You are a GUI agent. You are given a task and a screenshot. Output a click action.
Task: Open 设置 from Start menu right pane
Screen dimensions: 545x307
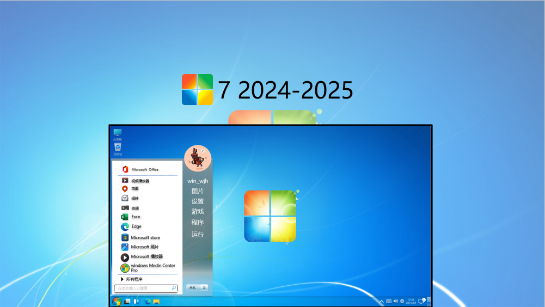[198, 201]
